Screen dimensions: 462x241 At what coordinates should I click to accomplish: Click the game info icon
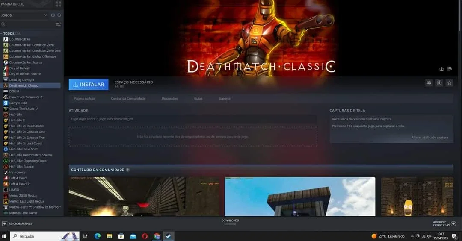[x=439, y=83]
